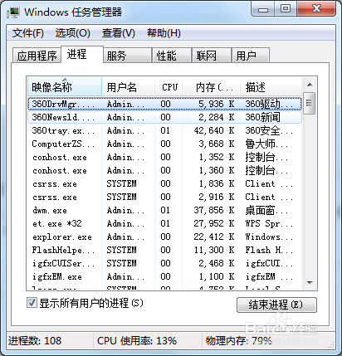The image size is (342, 356).
Task: Sort by 映像名称 column header
Action: point(65,87)
